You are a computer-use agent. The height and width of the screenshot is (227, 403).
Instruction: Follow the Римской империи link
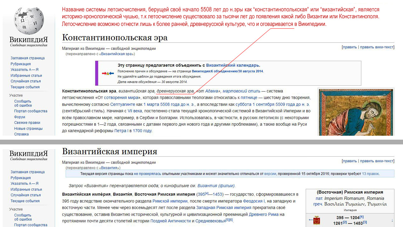[170, 201]
